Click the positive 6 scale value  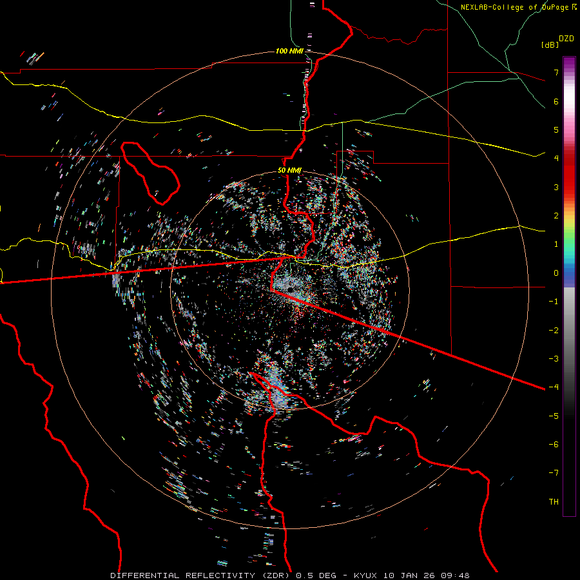(x=556, y=101)
